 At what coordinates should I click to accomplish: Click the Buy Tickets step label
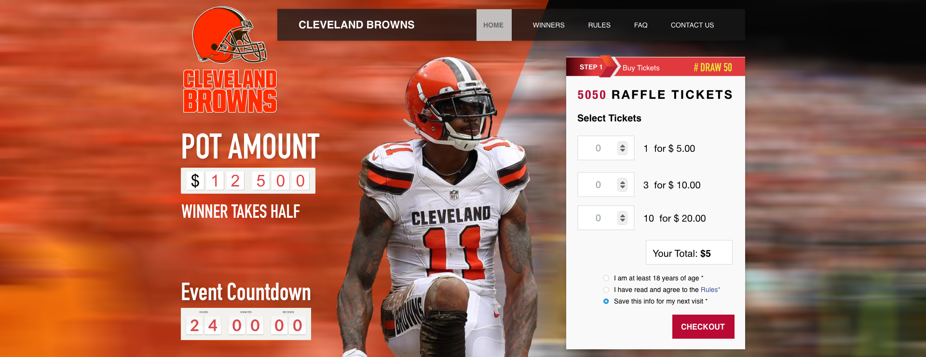coord(641,68)
